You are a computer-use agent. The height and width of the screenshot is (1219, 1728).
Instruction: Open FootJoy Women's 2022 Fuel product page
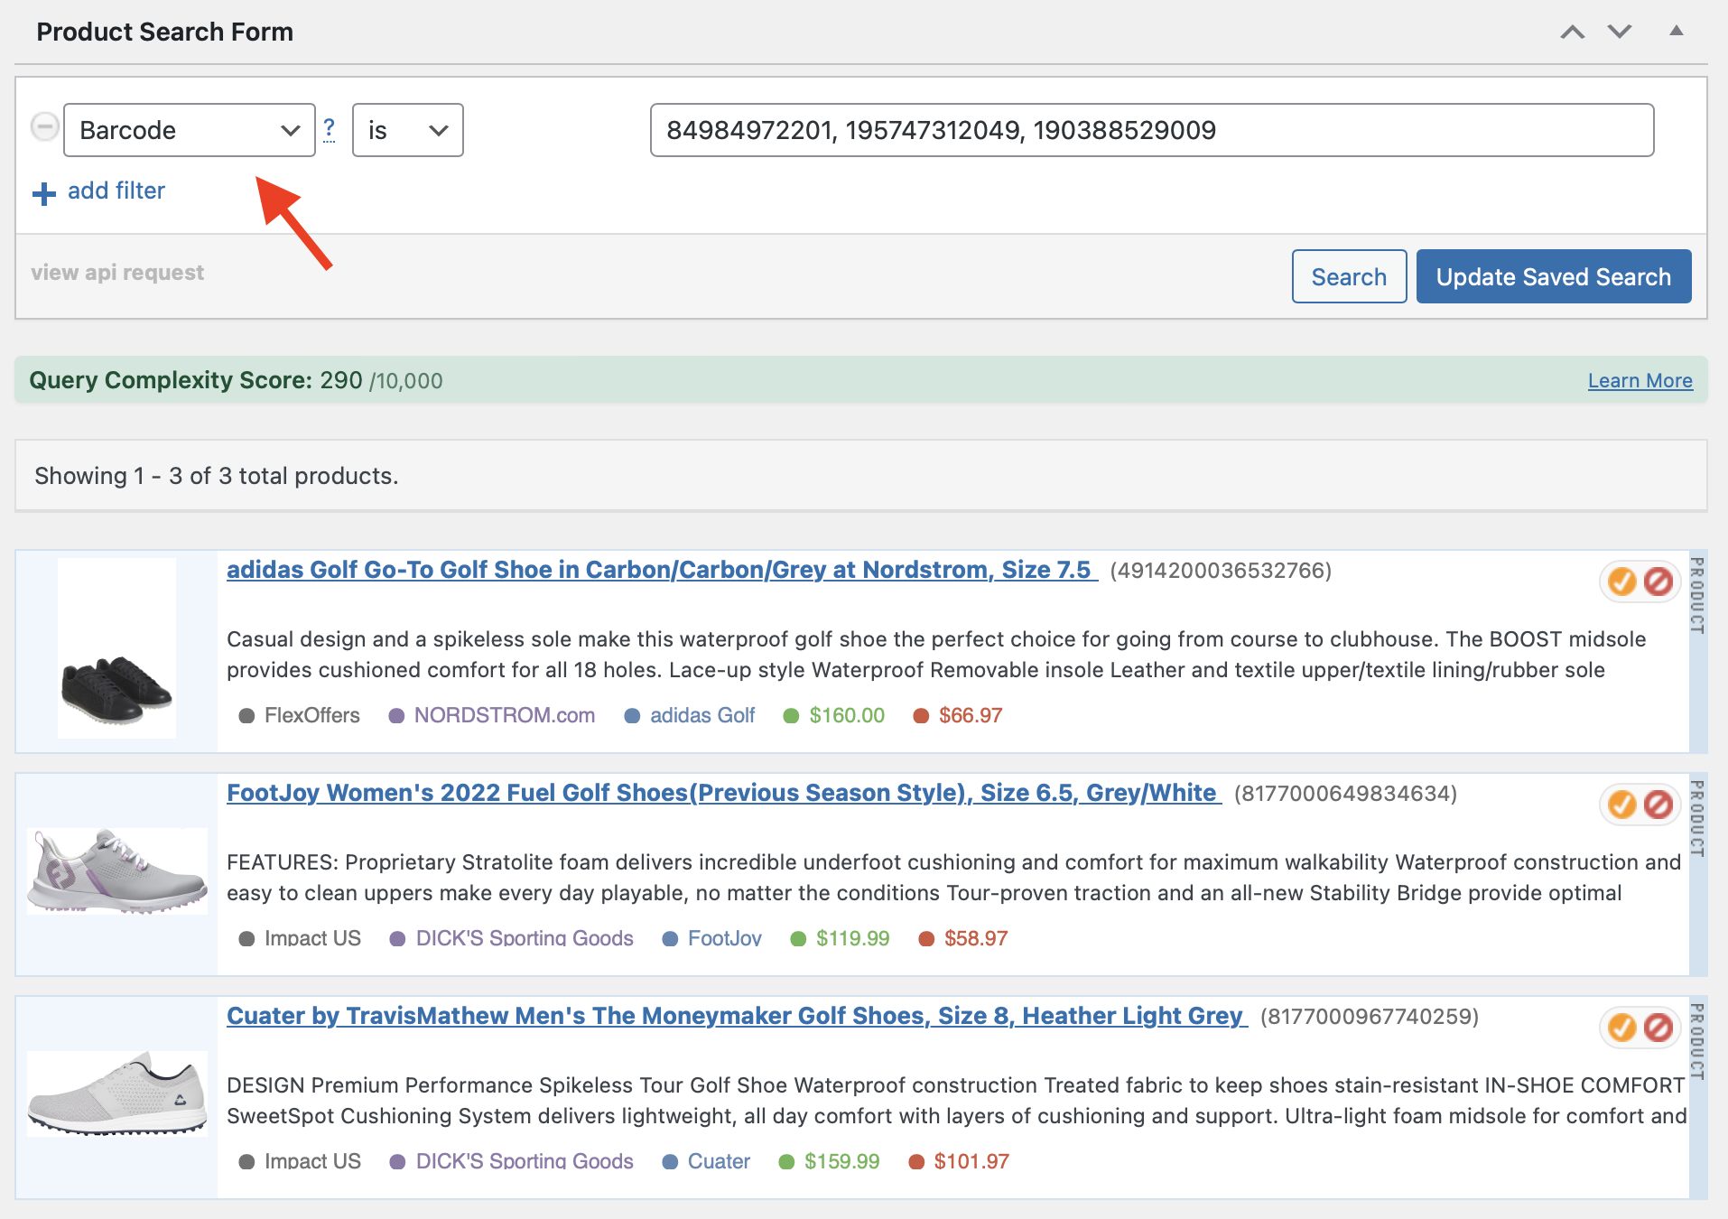pyautogui.click(x=721, y=793)
